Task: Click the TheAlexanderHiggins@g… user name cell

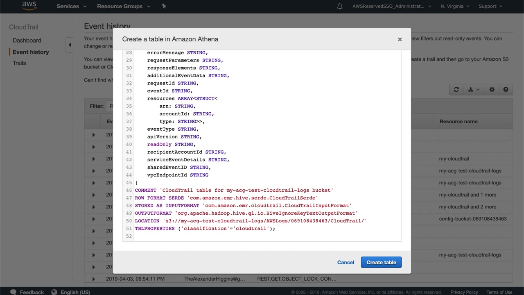Action: pos(215,279)
